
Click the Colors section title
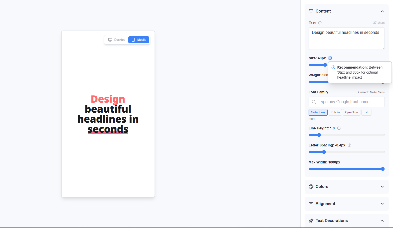coord(322,187)
